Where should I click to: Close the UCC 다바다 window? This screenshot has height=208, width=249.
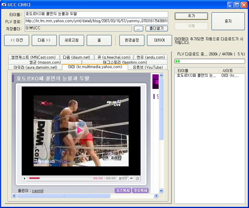click(244, 5)
